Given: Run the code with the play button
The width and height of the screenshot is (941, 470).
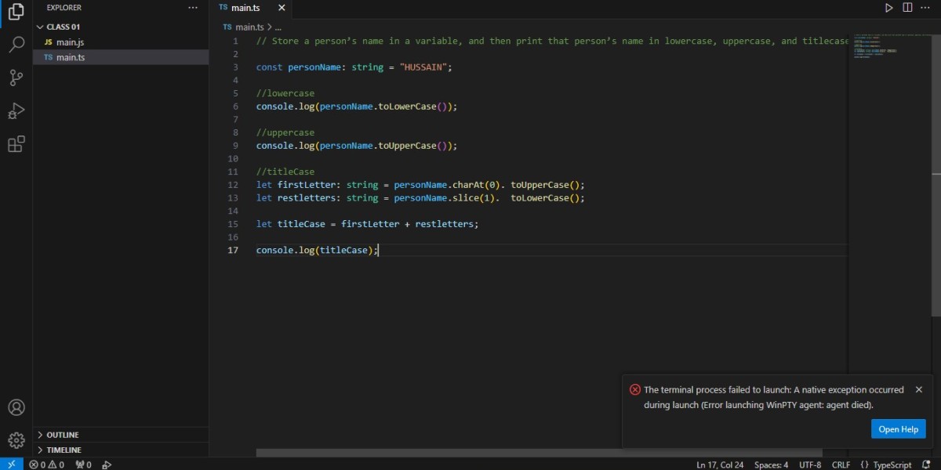Looking at the screenshot, I should pyautogui.click(x=888, y=8).
